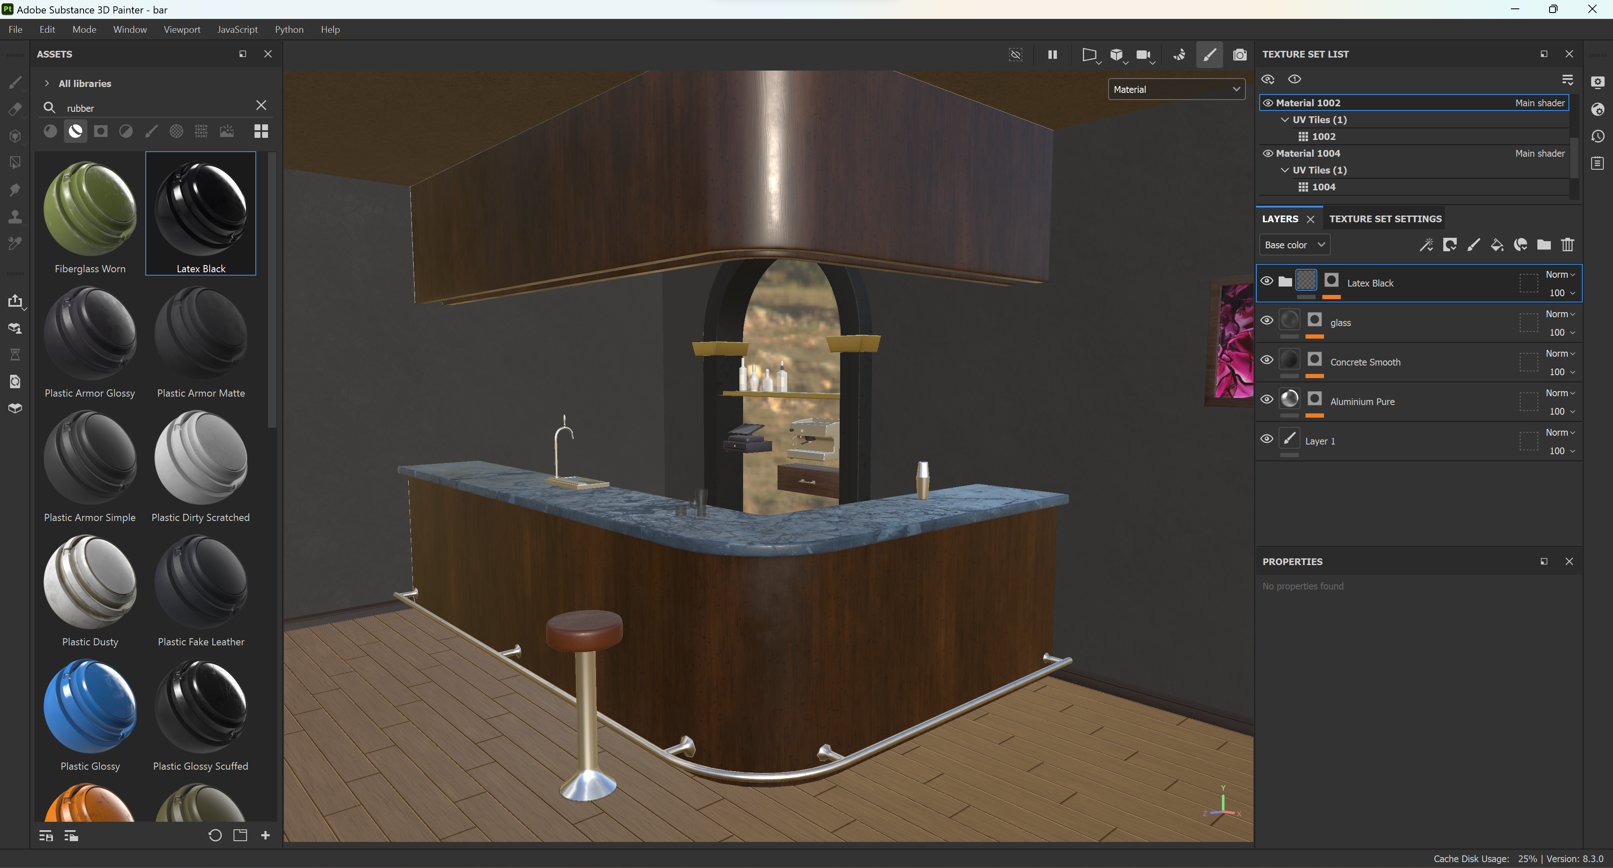Click the camera screenshot icon
The height and width of the screenshot is (868, 1613).
1239,55
